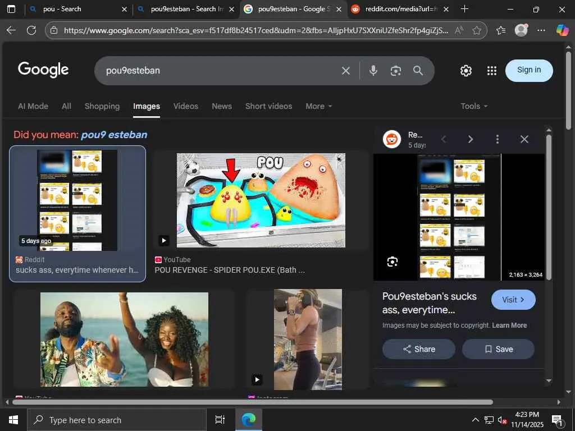The height and width of the screenshot is (431, 575).
Task: Open Read aloud icon in address bar
Action: click(458, 30)
